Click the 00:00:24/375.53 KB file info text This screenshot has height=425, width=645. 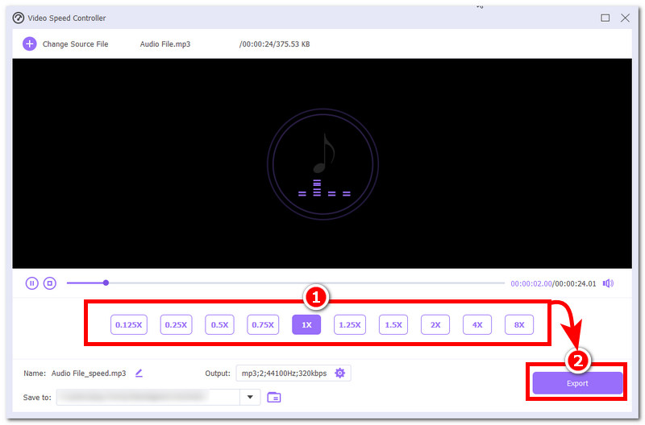274,44
